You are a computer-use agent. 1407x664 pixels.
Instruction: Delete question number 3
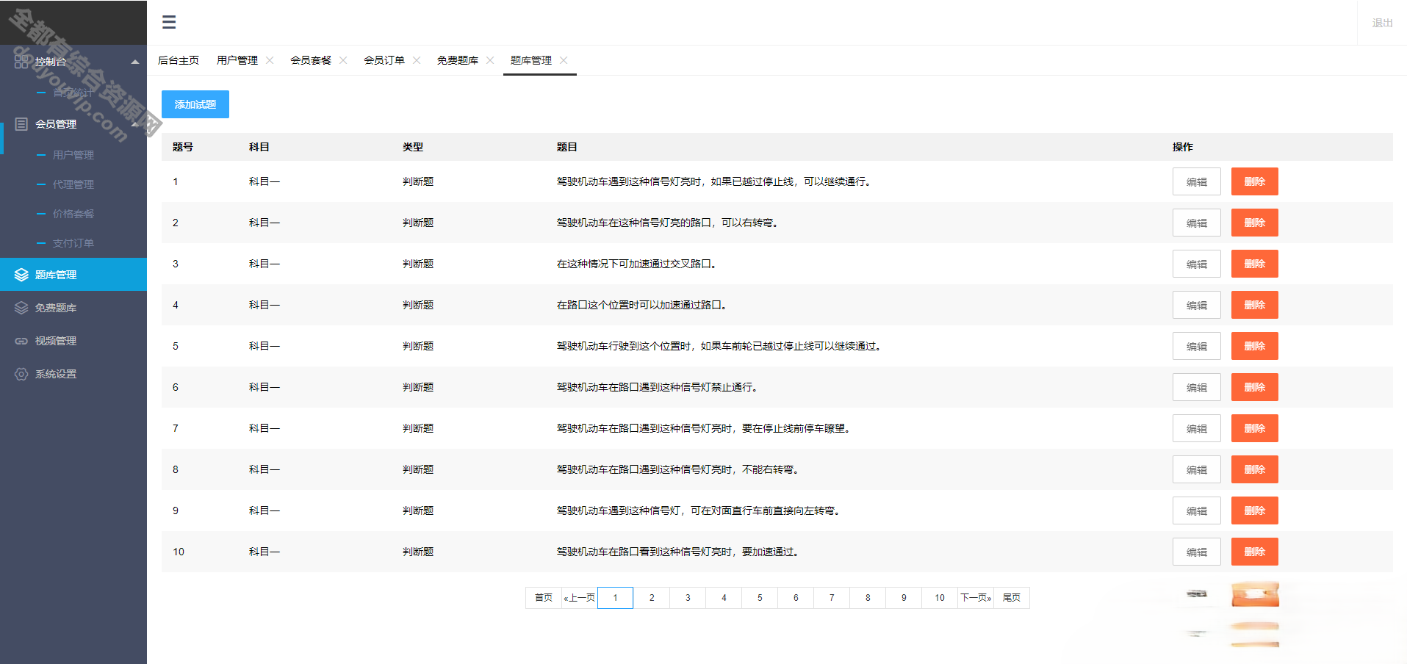coord(1254,264)
